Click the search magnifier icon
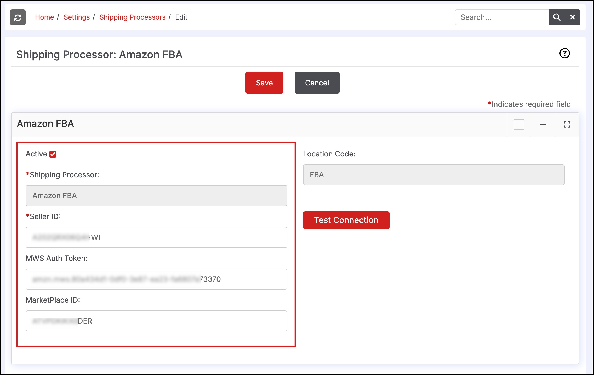 (557, 17)
